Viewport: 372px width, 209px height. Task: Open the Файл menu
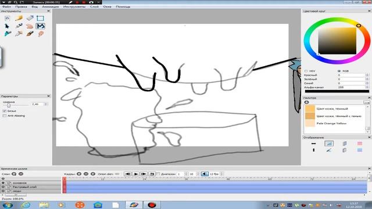pyautogui.click(x=6, y=6)
